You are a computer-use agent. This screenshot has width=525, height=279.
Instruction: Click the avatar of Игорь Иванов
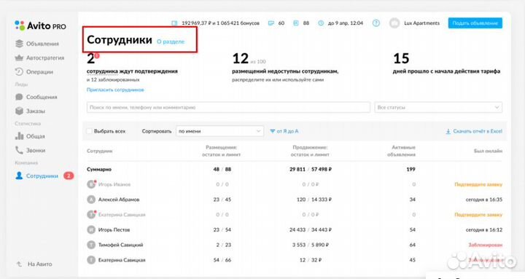(x=91, y=184)
